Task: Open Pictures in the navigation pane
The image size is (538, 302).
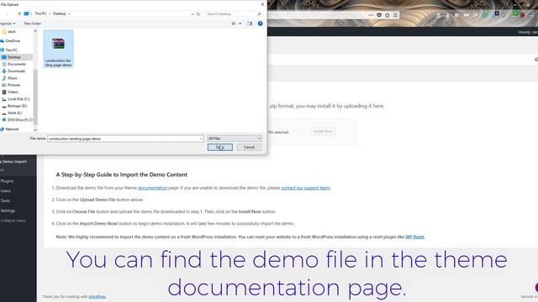Action: pyautogui.click(x=13, y=85)
